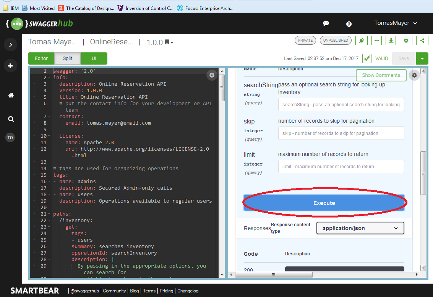Click the download export icon
Viewport: 433px width, 297px height.
[x=391, y=41]
